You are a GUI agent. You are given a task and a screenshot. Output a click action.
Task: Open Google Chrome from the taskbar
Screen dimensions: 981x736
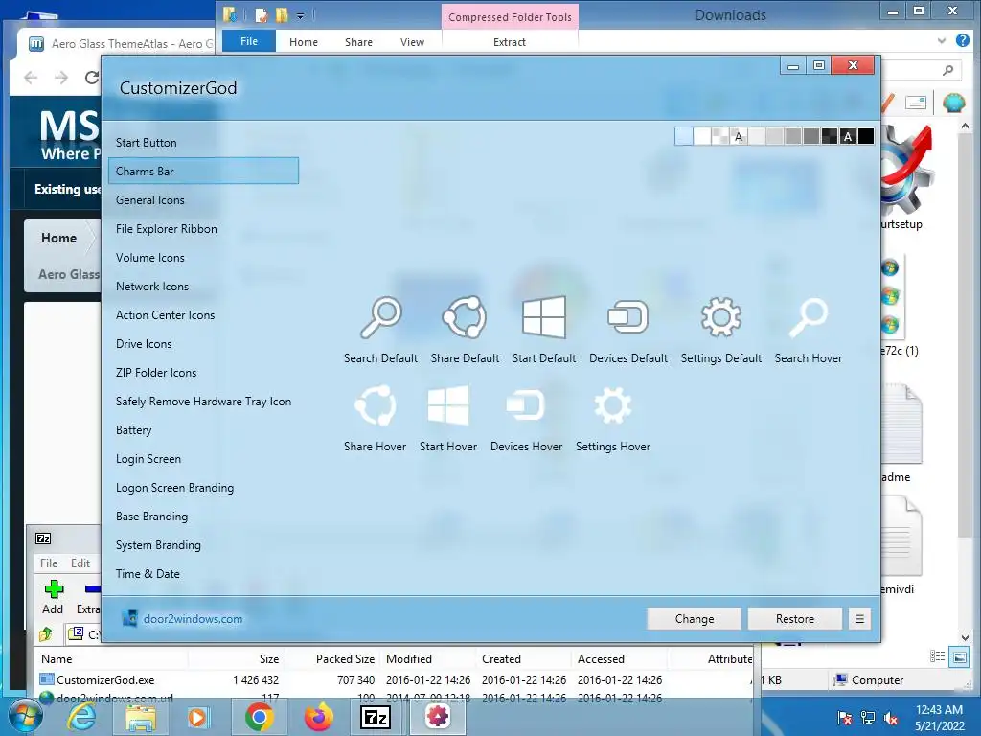click(259, 717)
